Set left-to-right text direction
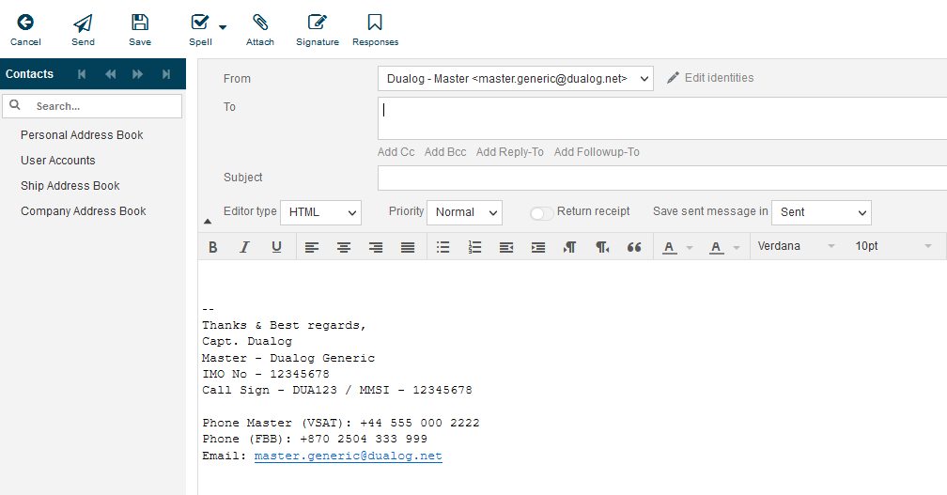Screen dimensions: 947x495 pos(570,247)
